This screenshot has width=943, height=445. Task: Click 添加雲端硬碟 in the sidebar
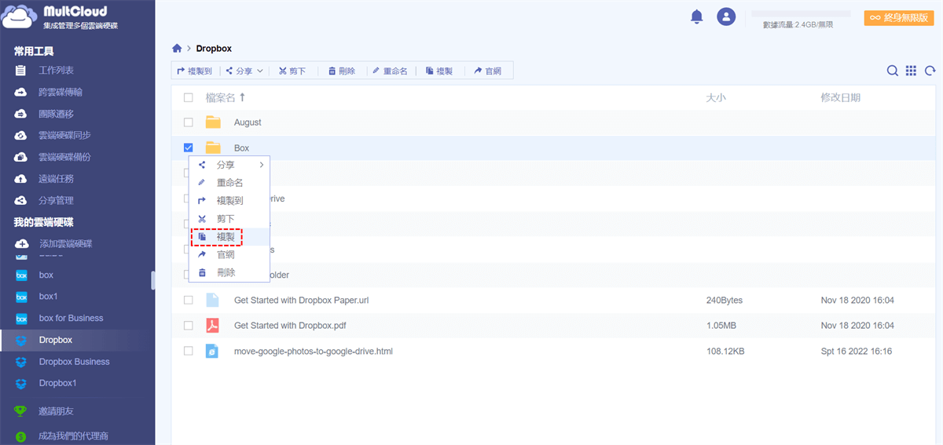[x=65, y=243]
